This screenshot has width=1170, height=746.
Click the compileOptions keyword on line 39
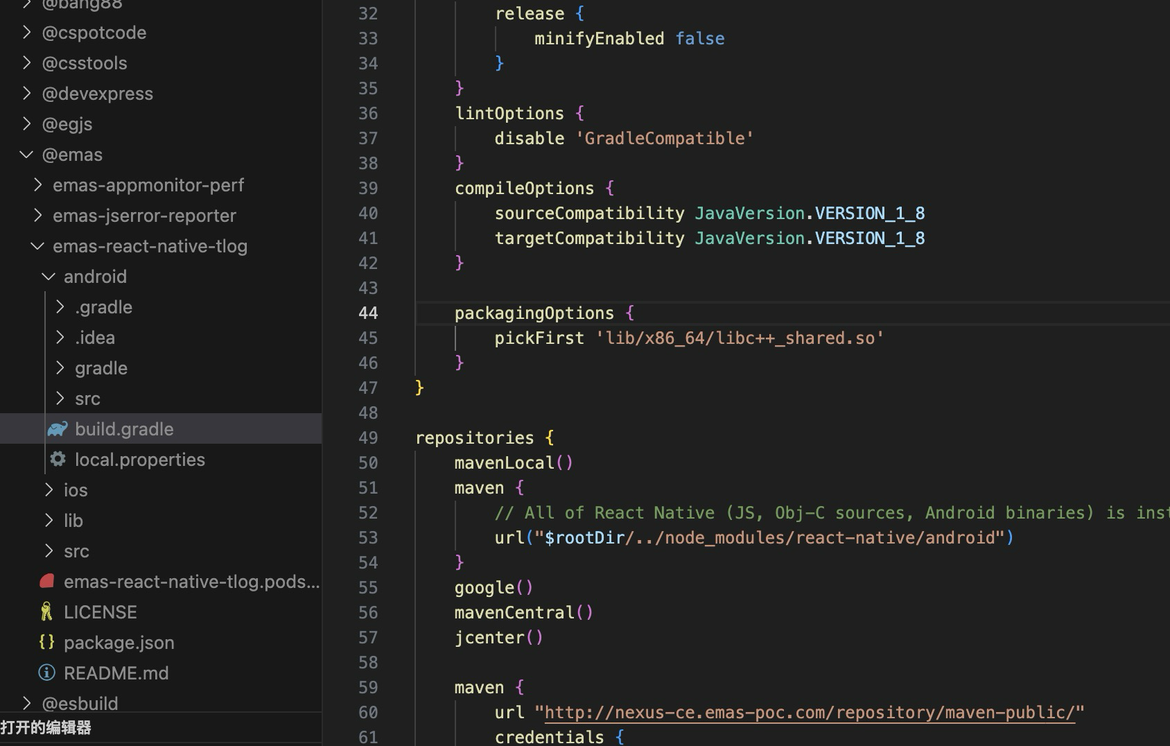[x=524, y=188]
